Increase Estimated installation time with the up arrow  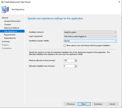(76, 65)
